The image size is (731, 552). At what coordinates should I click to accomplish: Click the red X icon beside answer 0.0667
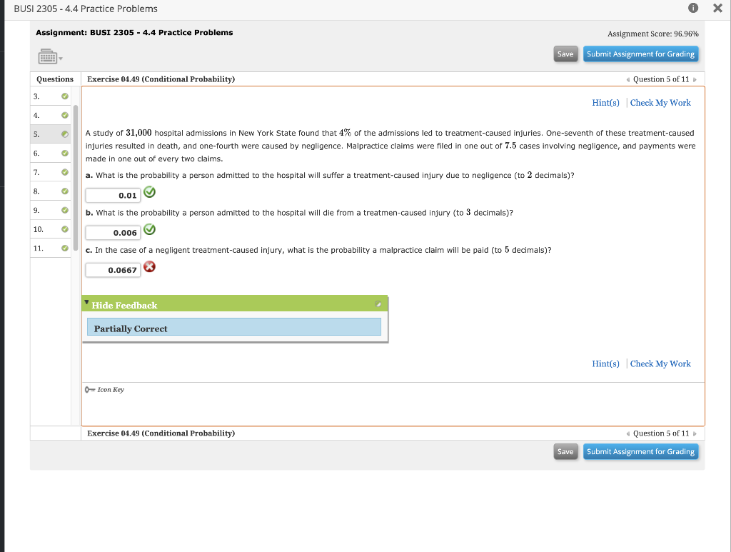pyautogui.click(x=149, y=266)
